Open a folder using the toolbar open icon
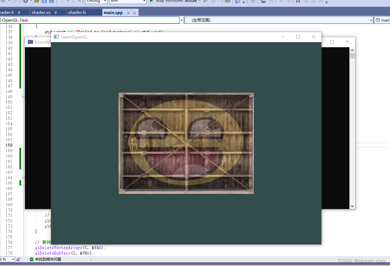The image size is (390, 266). point(36,2)
